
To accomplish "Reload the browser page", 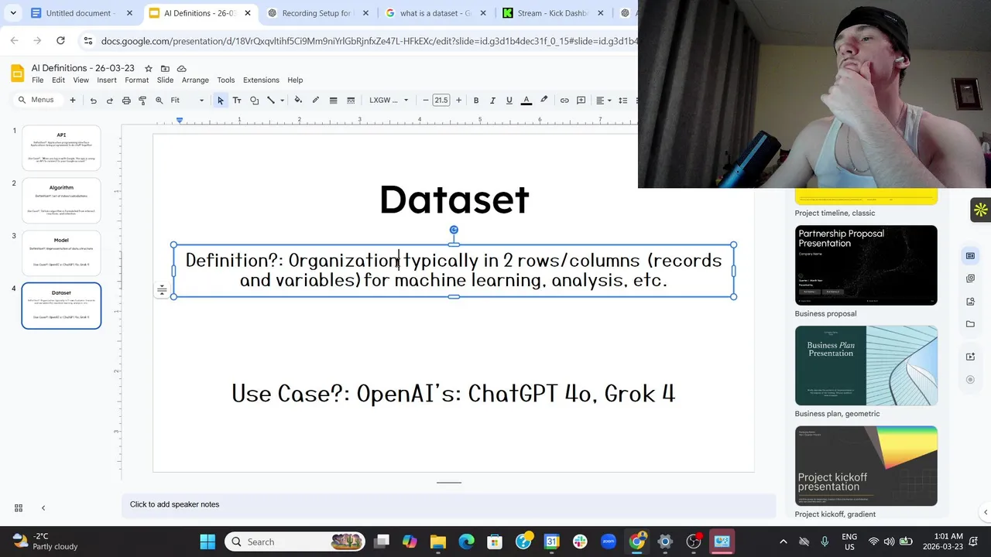I will (x=60, y=41).
